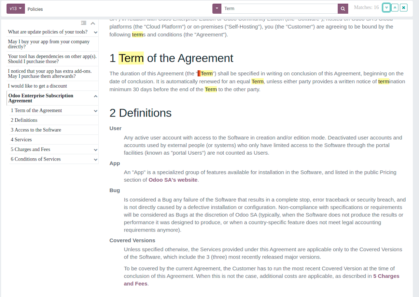Click the magnifier search button
The image size is (419, 297).
(x=343, y=9)
